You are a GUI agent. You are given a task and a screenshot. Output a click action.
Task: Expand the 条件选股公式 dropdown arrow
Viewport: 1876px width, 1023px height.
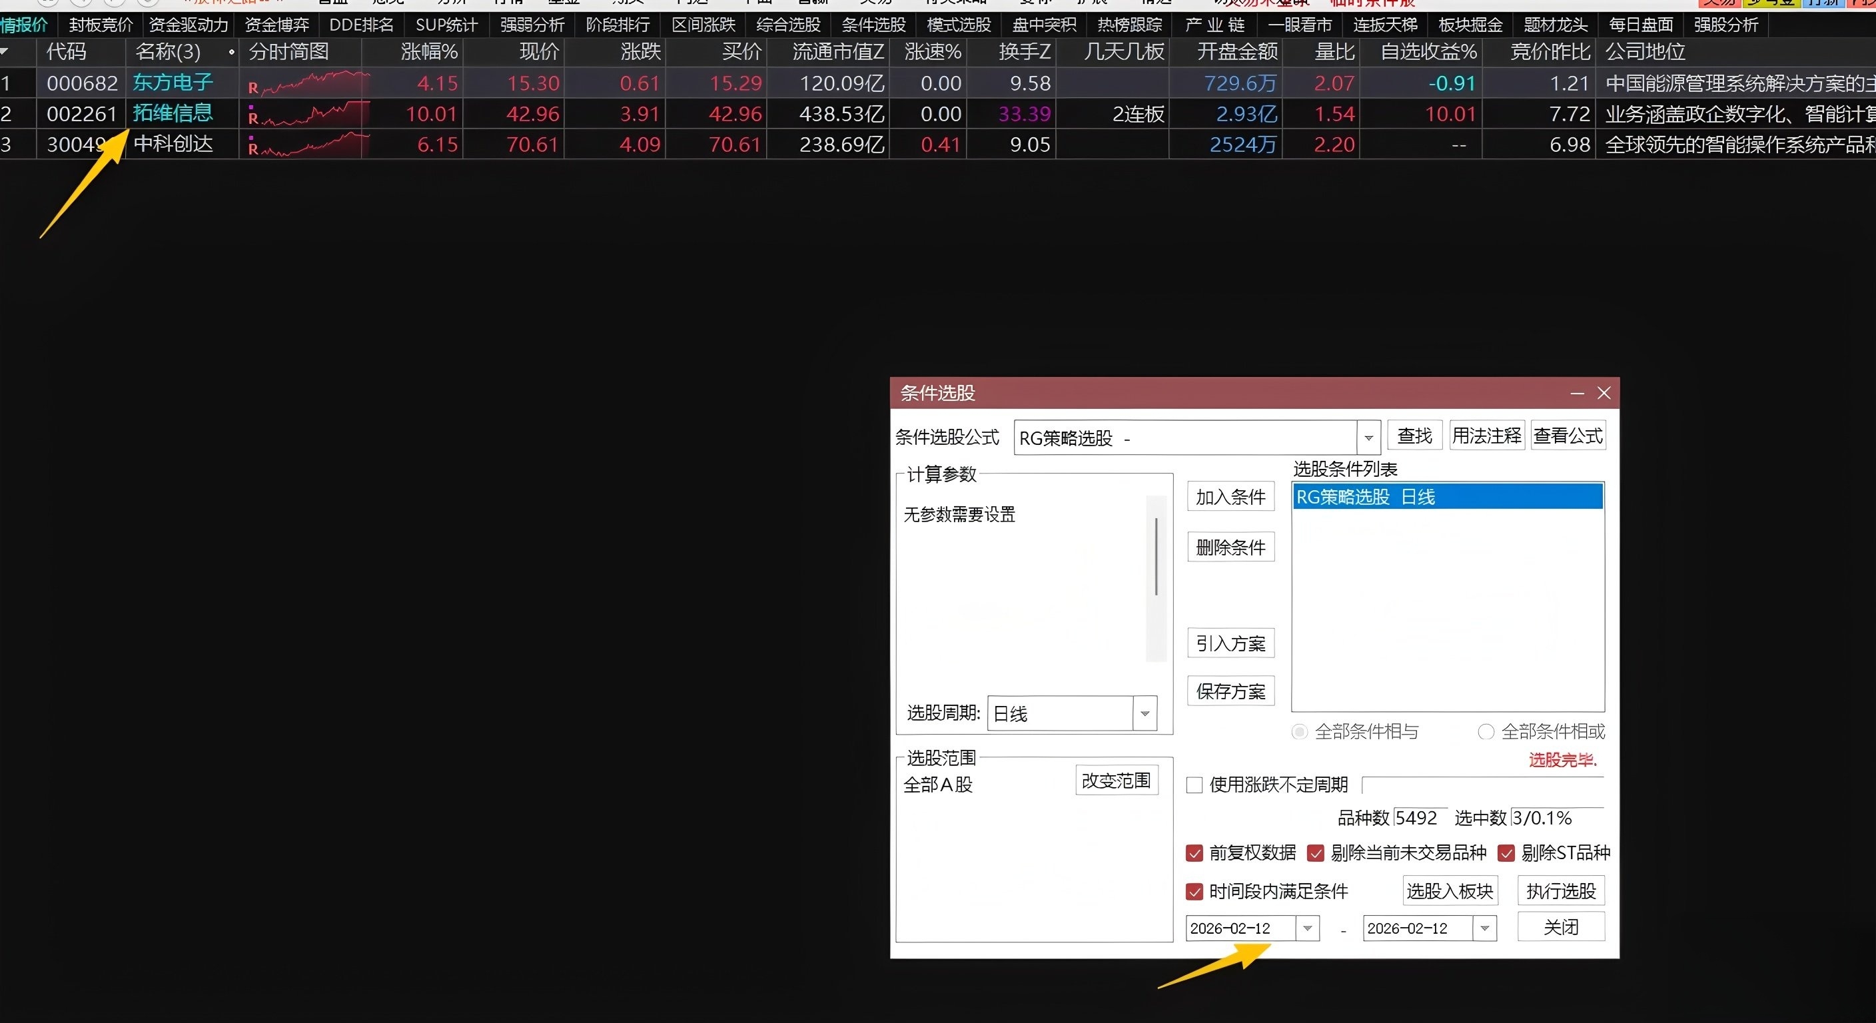pos(1368,438)
